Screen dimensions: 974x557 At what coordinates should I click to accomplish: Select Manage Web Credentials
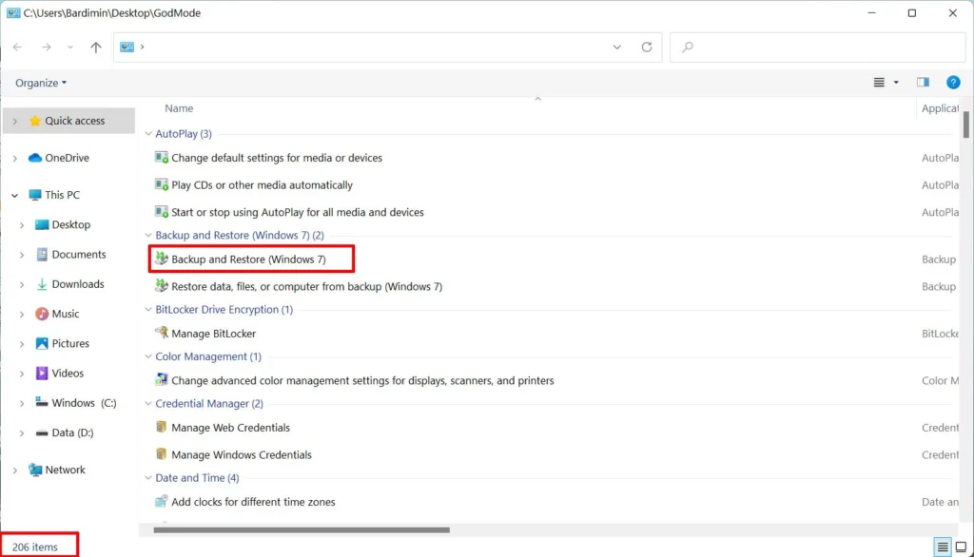click(x=230, y=428)
